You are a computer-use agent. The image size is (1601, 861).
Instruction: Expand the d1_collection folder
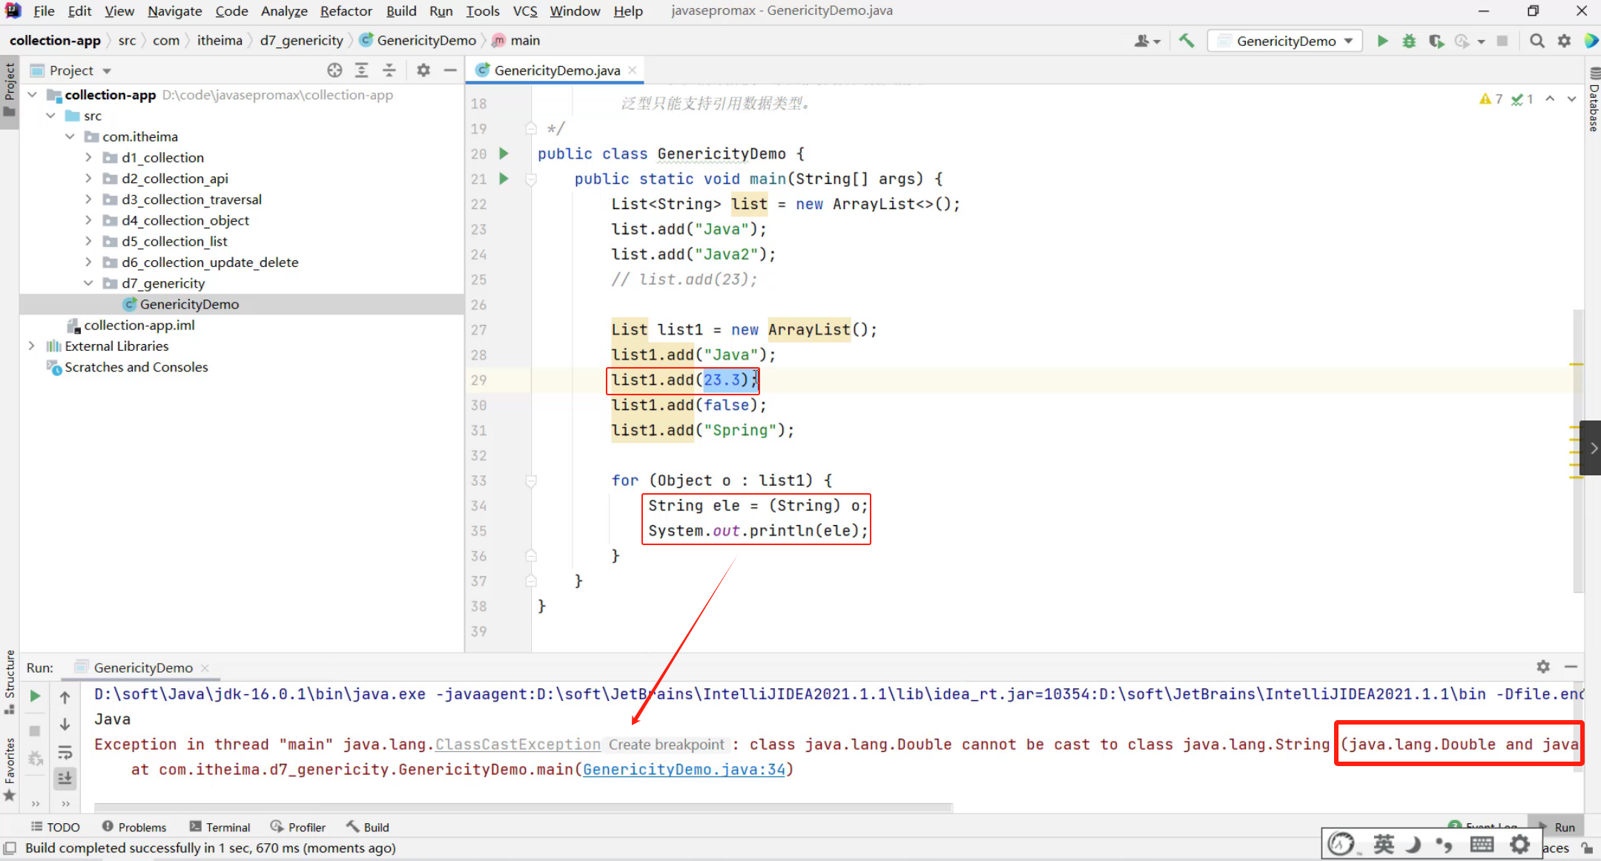[88, 157]
